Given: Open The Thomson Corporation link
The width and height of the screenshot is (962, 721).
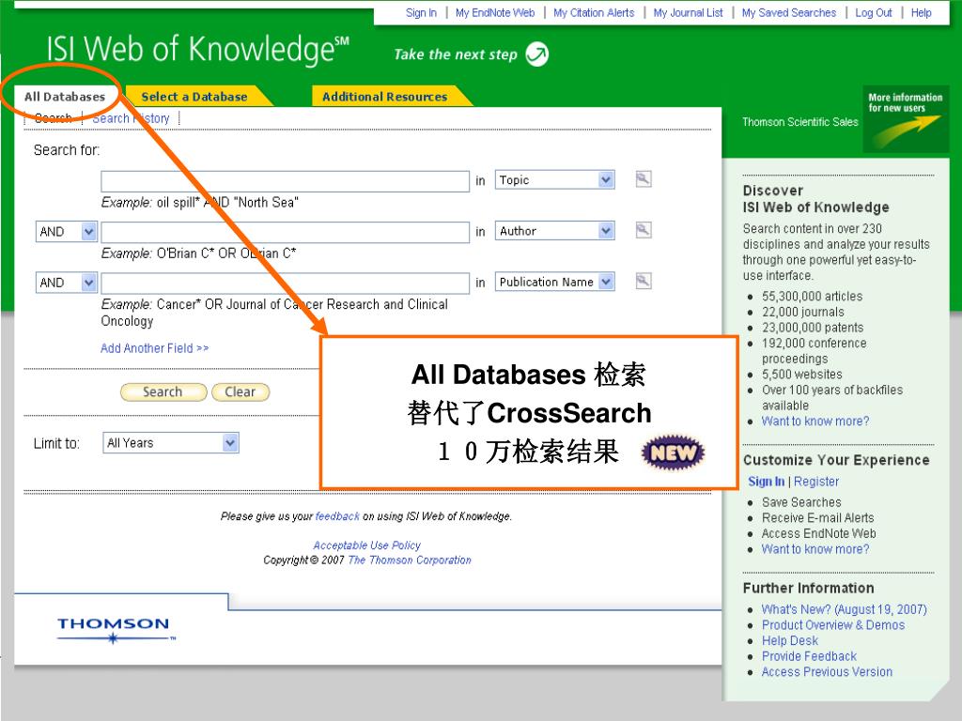Looking at the screenshot, I should click(x=410, y=560).
